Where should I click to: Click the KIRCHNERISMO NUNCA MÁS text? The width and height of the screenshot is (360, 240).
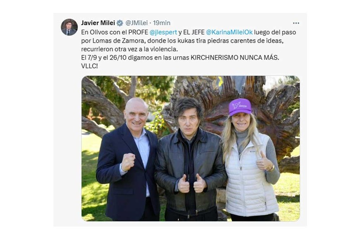[x=235, y=58]
